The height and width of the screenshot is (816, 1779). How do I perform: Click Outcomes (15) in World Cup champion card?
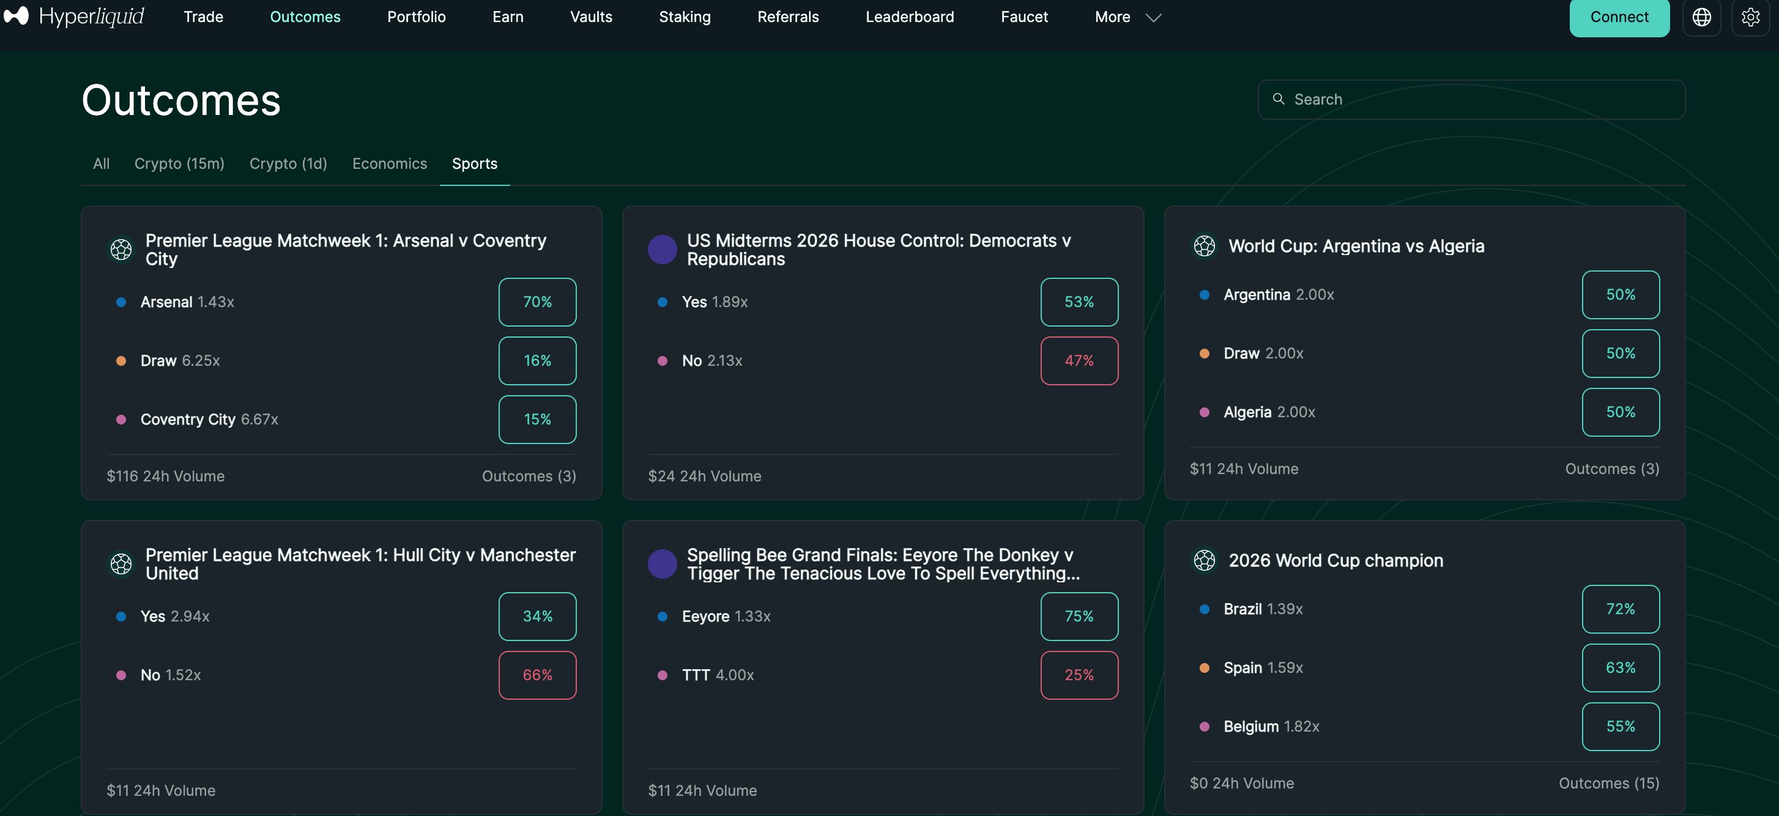1608,784
